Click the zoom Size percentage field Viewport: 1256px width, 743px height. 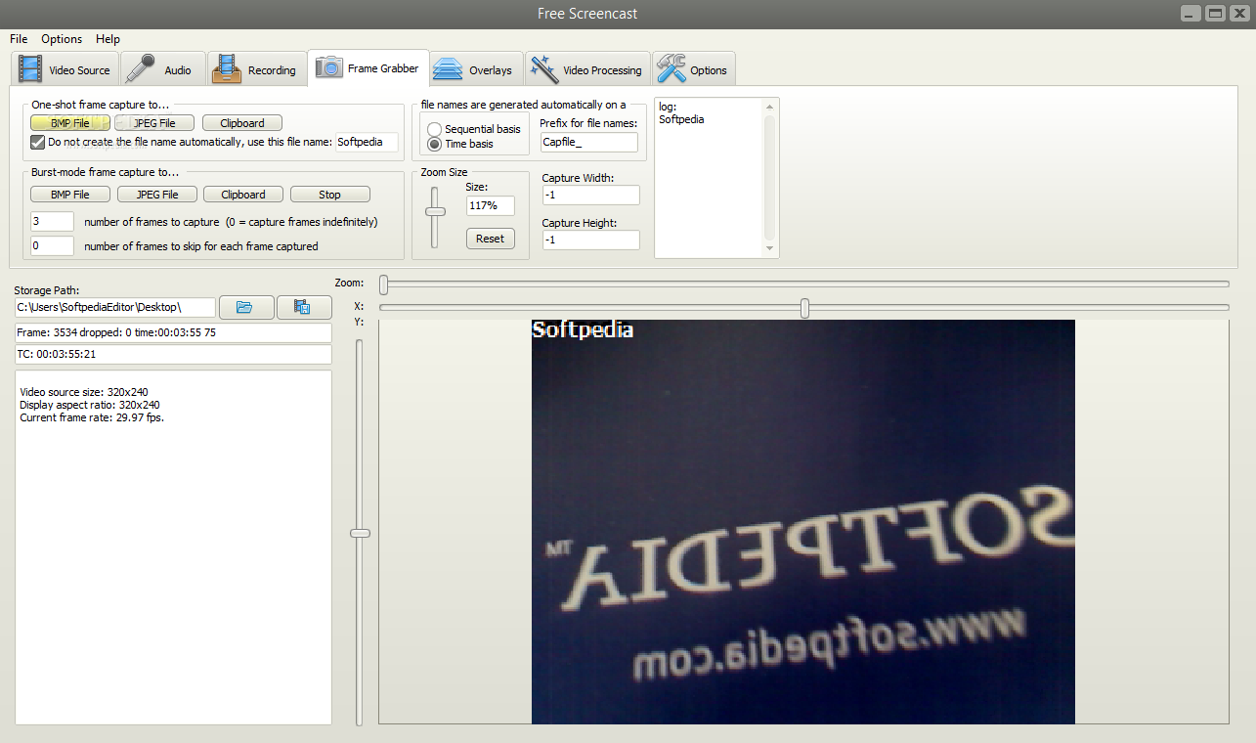pos(490,205)
